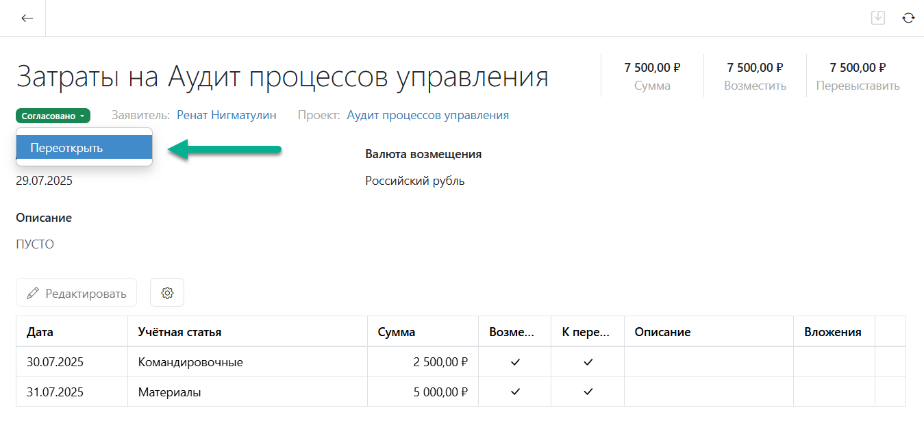Toggle К перевыставлению checkmark in Материалы row
The image size is (924, 421).
(588, 392)
